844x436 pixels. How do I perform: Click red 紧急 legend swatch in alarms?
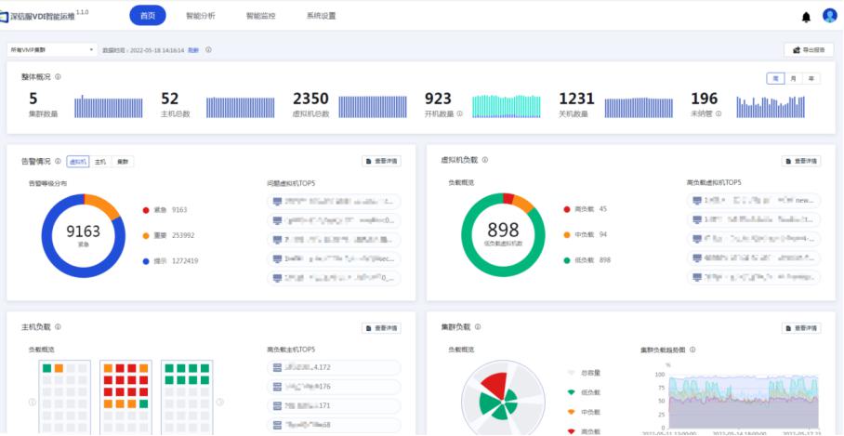point(147,210)
